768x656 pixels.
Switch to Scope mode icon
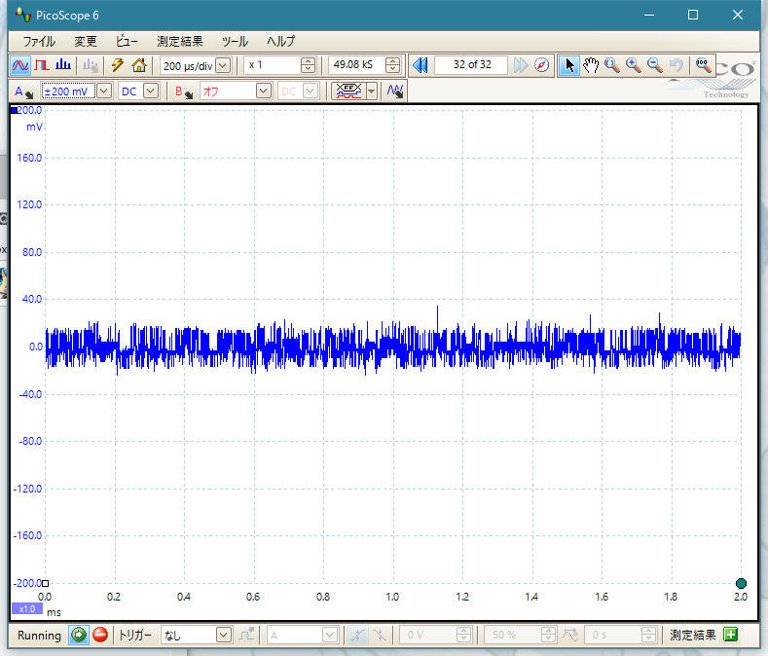[x=20, y=65]
